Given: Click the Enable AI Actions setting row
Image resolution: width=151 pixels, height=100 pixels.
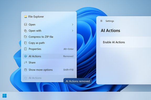Looking at the screenshot, I should pyautogui.click(x=126, y=42).
